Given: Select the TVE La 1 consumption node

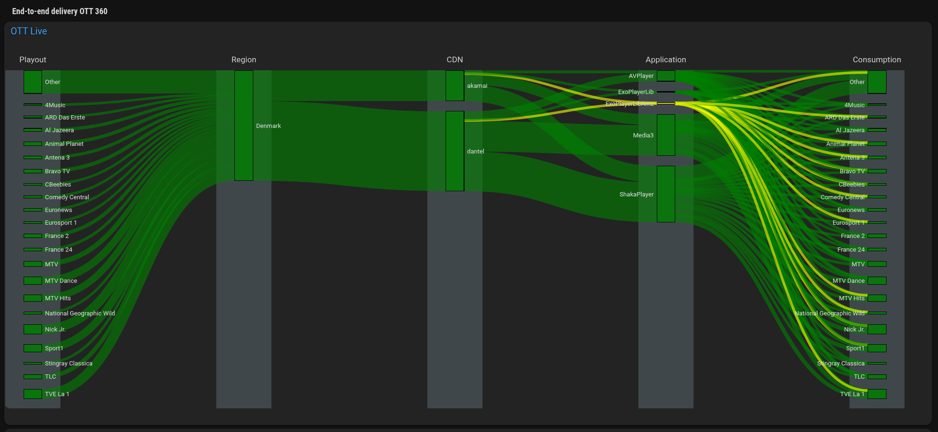Looking at the screenshot, I should click(x=877, y=394).
